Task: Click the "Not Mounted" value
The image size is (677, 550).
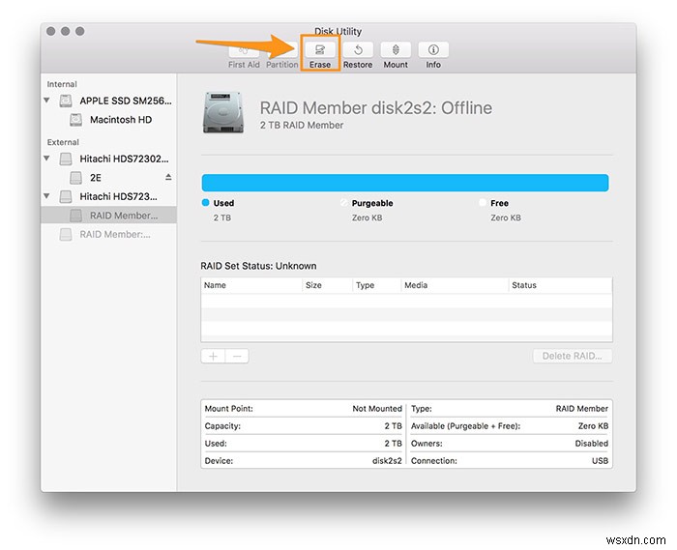Action: (377, 409)
